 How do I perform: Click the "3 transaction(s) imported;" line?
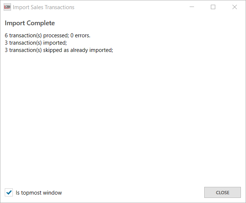(36, 43)
